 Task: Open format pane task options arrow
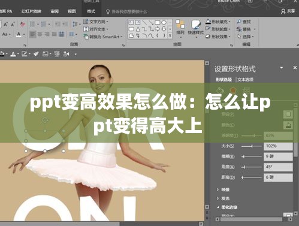click(x=282, y=68)
